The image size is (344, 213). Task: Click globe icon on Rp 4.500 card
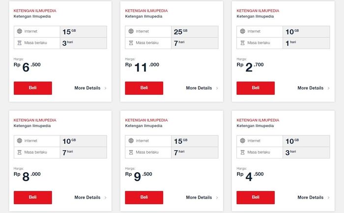(243, 141)
